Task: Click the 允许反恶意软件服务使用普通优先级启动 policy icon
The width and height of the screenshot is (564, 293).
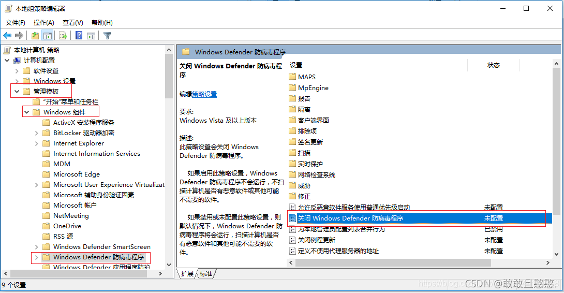Action: click(x=292, y=208)
